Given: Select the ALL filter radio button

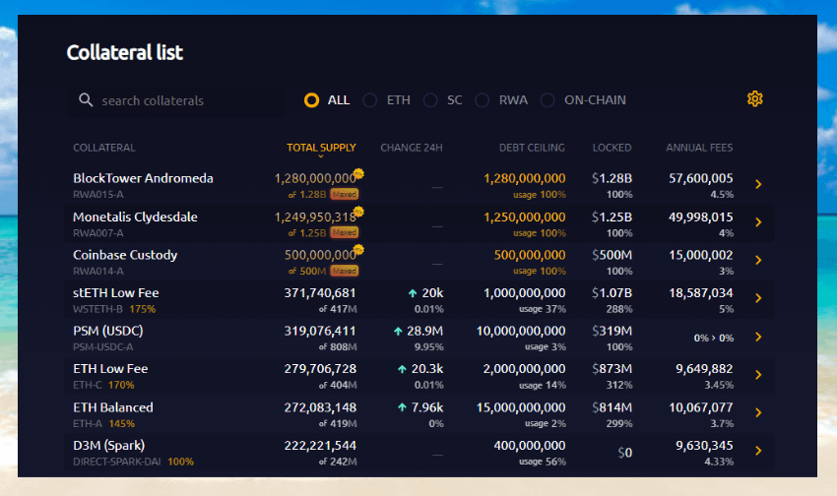Looking at the screenshot, I should point(312,100).
